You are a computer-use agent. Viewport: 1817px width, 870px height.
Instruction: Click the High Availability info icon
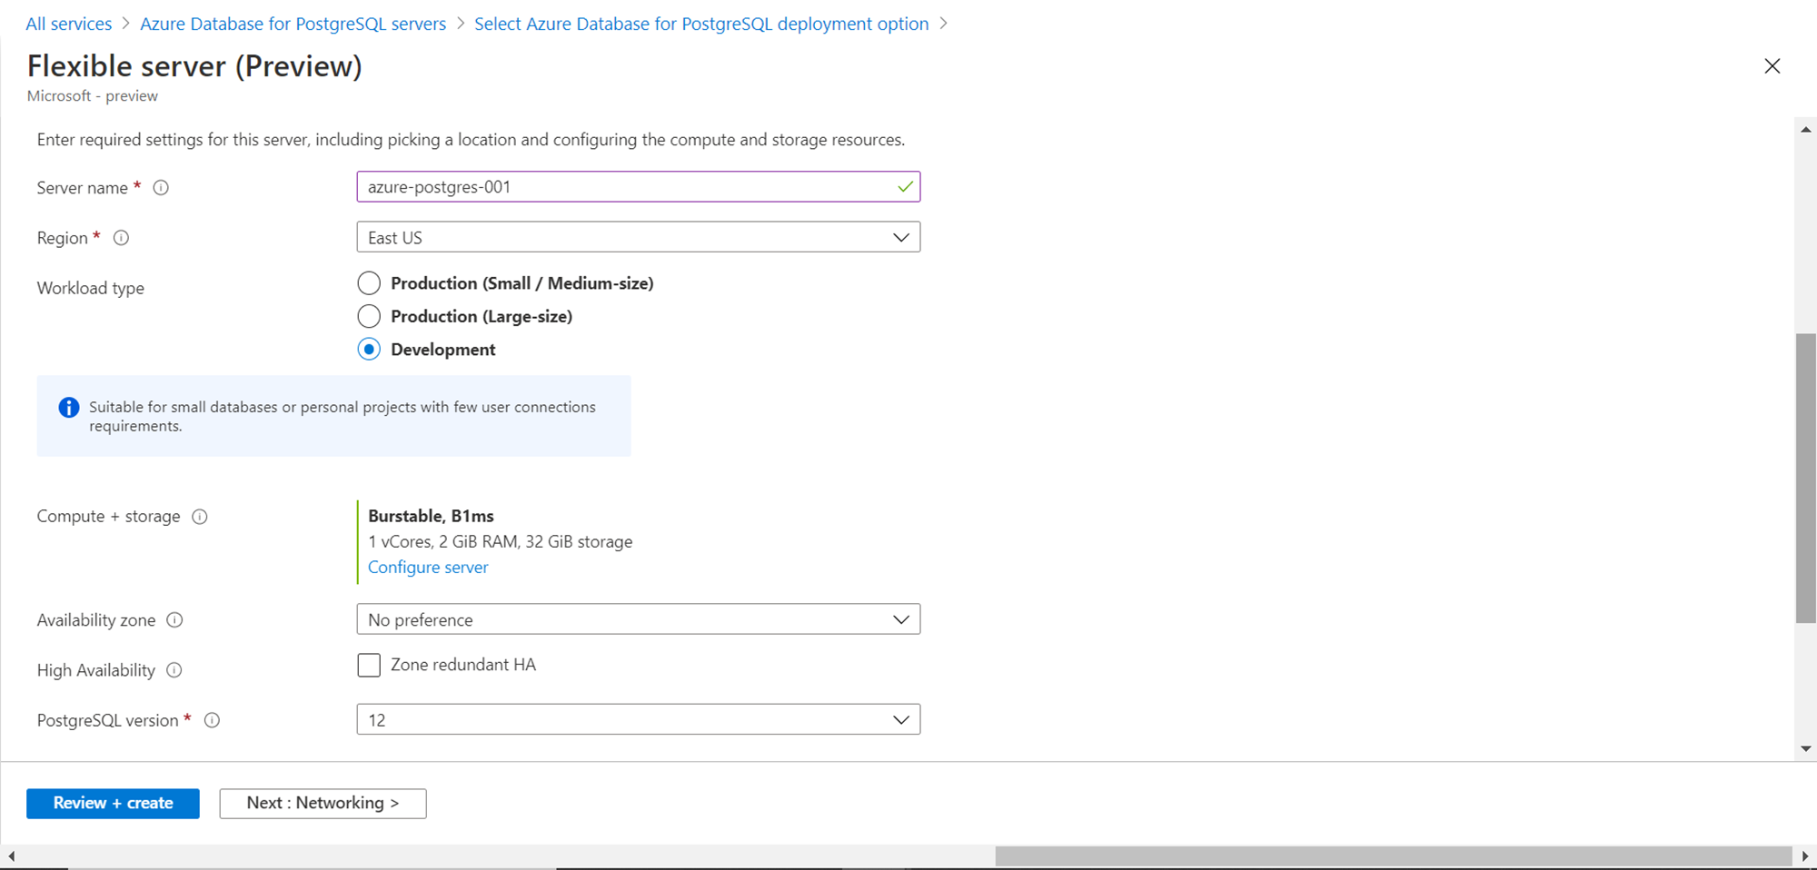point(174,670)
